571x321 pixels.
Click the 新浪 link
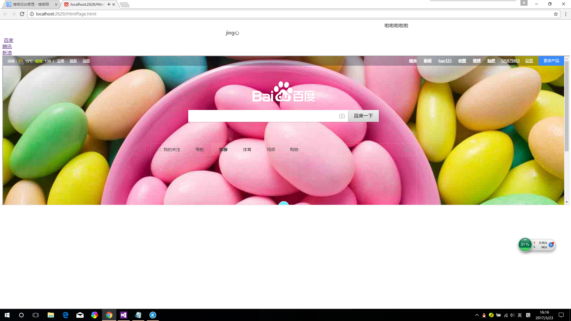7,53
